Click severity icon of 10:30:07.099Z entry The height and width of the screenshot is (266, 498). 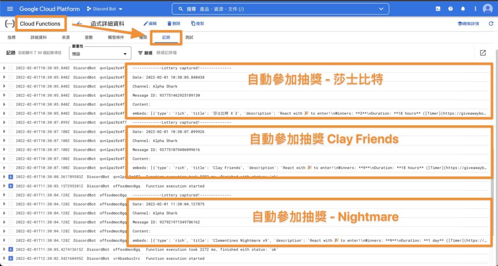tap(11, 122)
